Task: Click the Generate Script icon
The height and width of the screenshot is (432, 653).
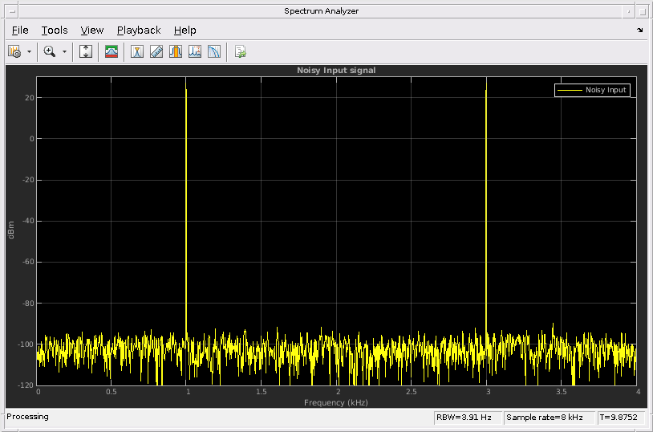Action: tap(240, 51)
